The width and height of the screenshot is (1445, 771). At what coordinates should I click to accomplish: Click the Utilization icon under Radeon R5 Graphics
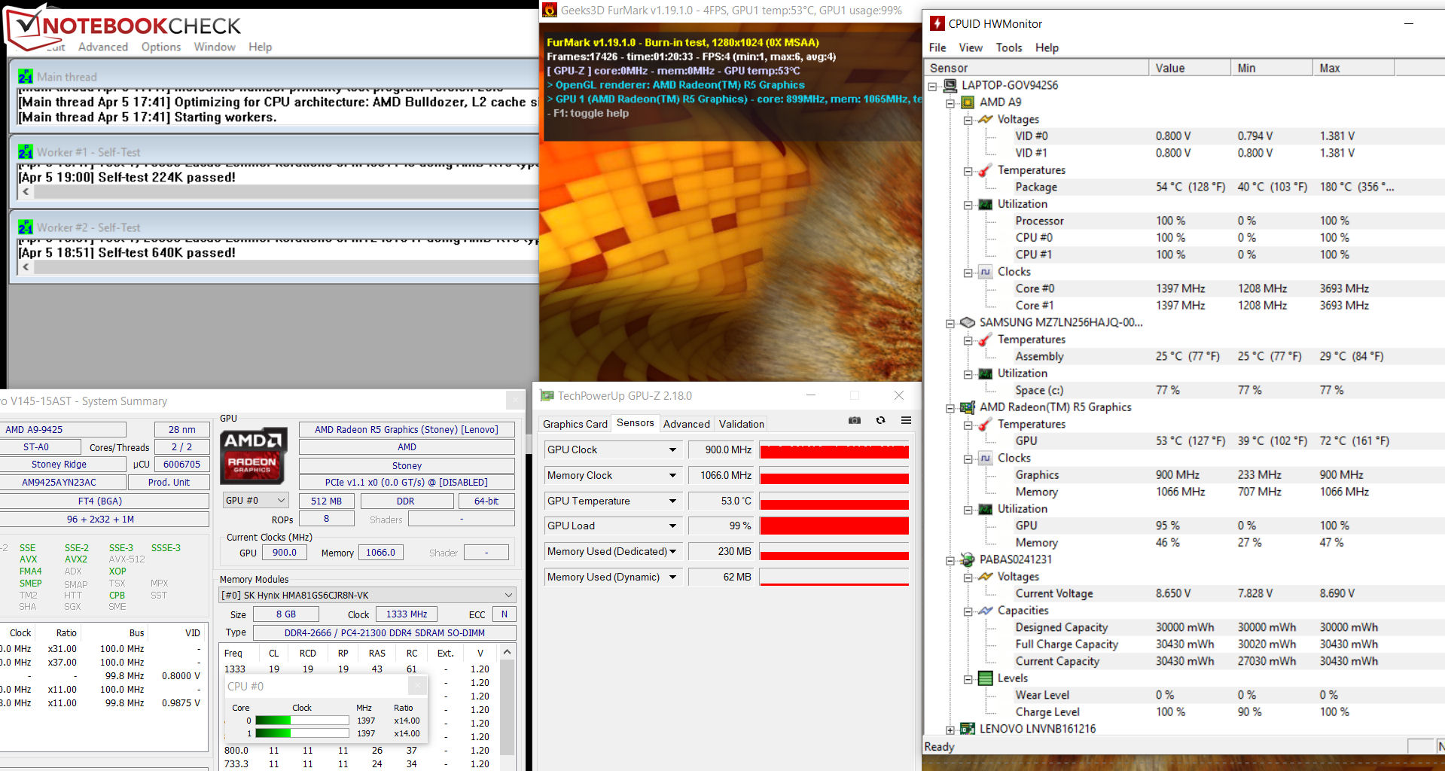point(985,509)
